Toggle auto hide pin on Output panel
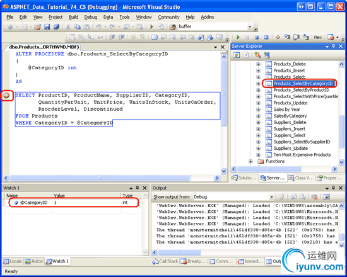This screenshot has height=277, width=347. 334,188
